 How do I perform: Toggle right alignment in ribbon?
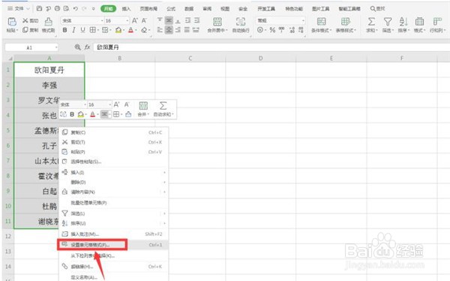tap(178, 29)
